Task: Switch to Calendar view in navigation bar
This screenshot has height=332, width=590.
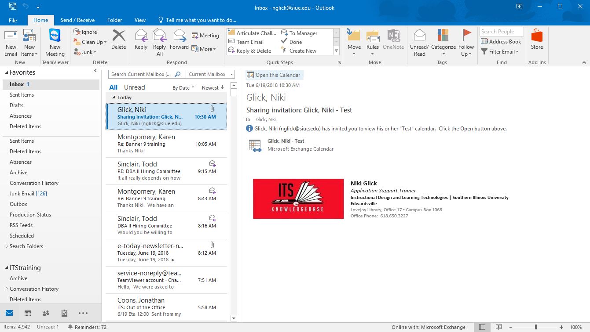Action: pos(28,313)
